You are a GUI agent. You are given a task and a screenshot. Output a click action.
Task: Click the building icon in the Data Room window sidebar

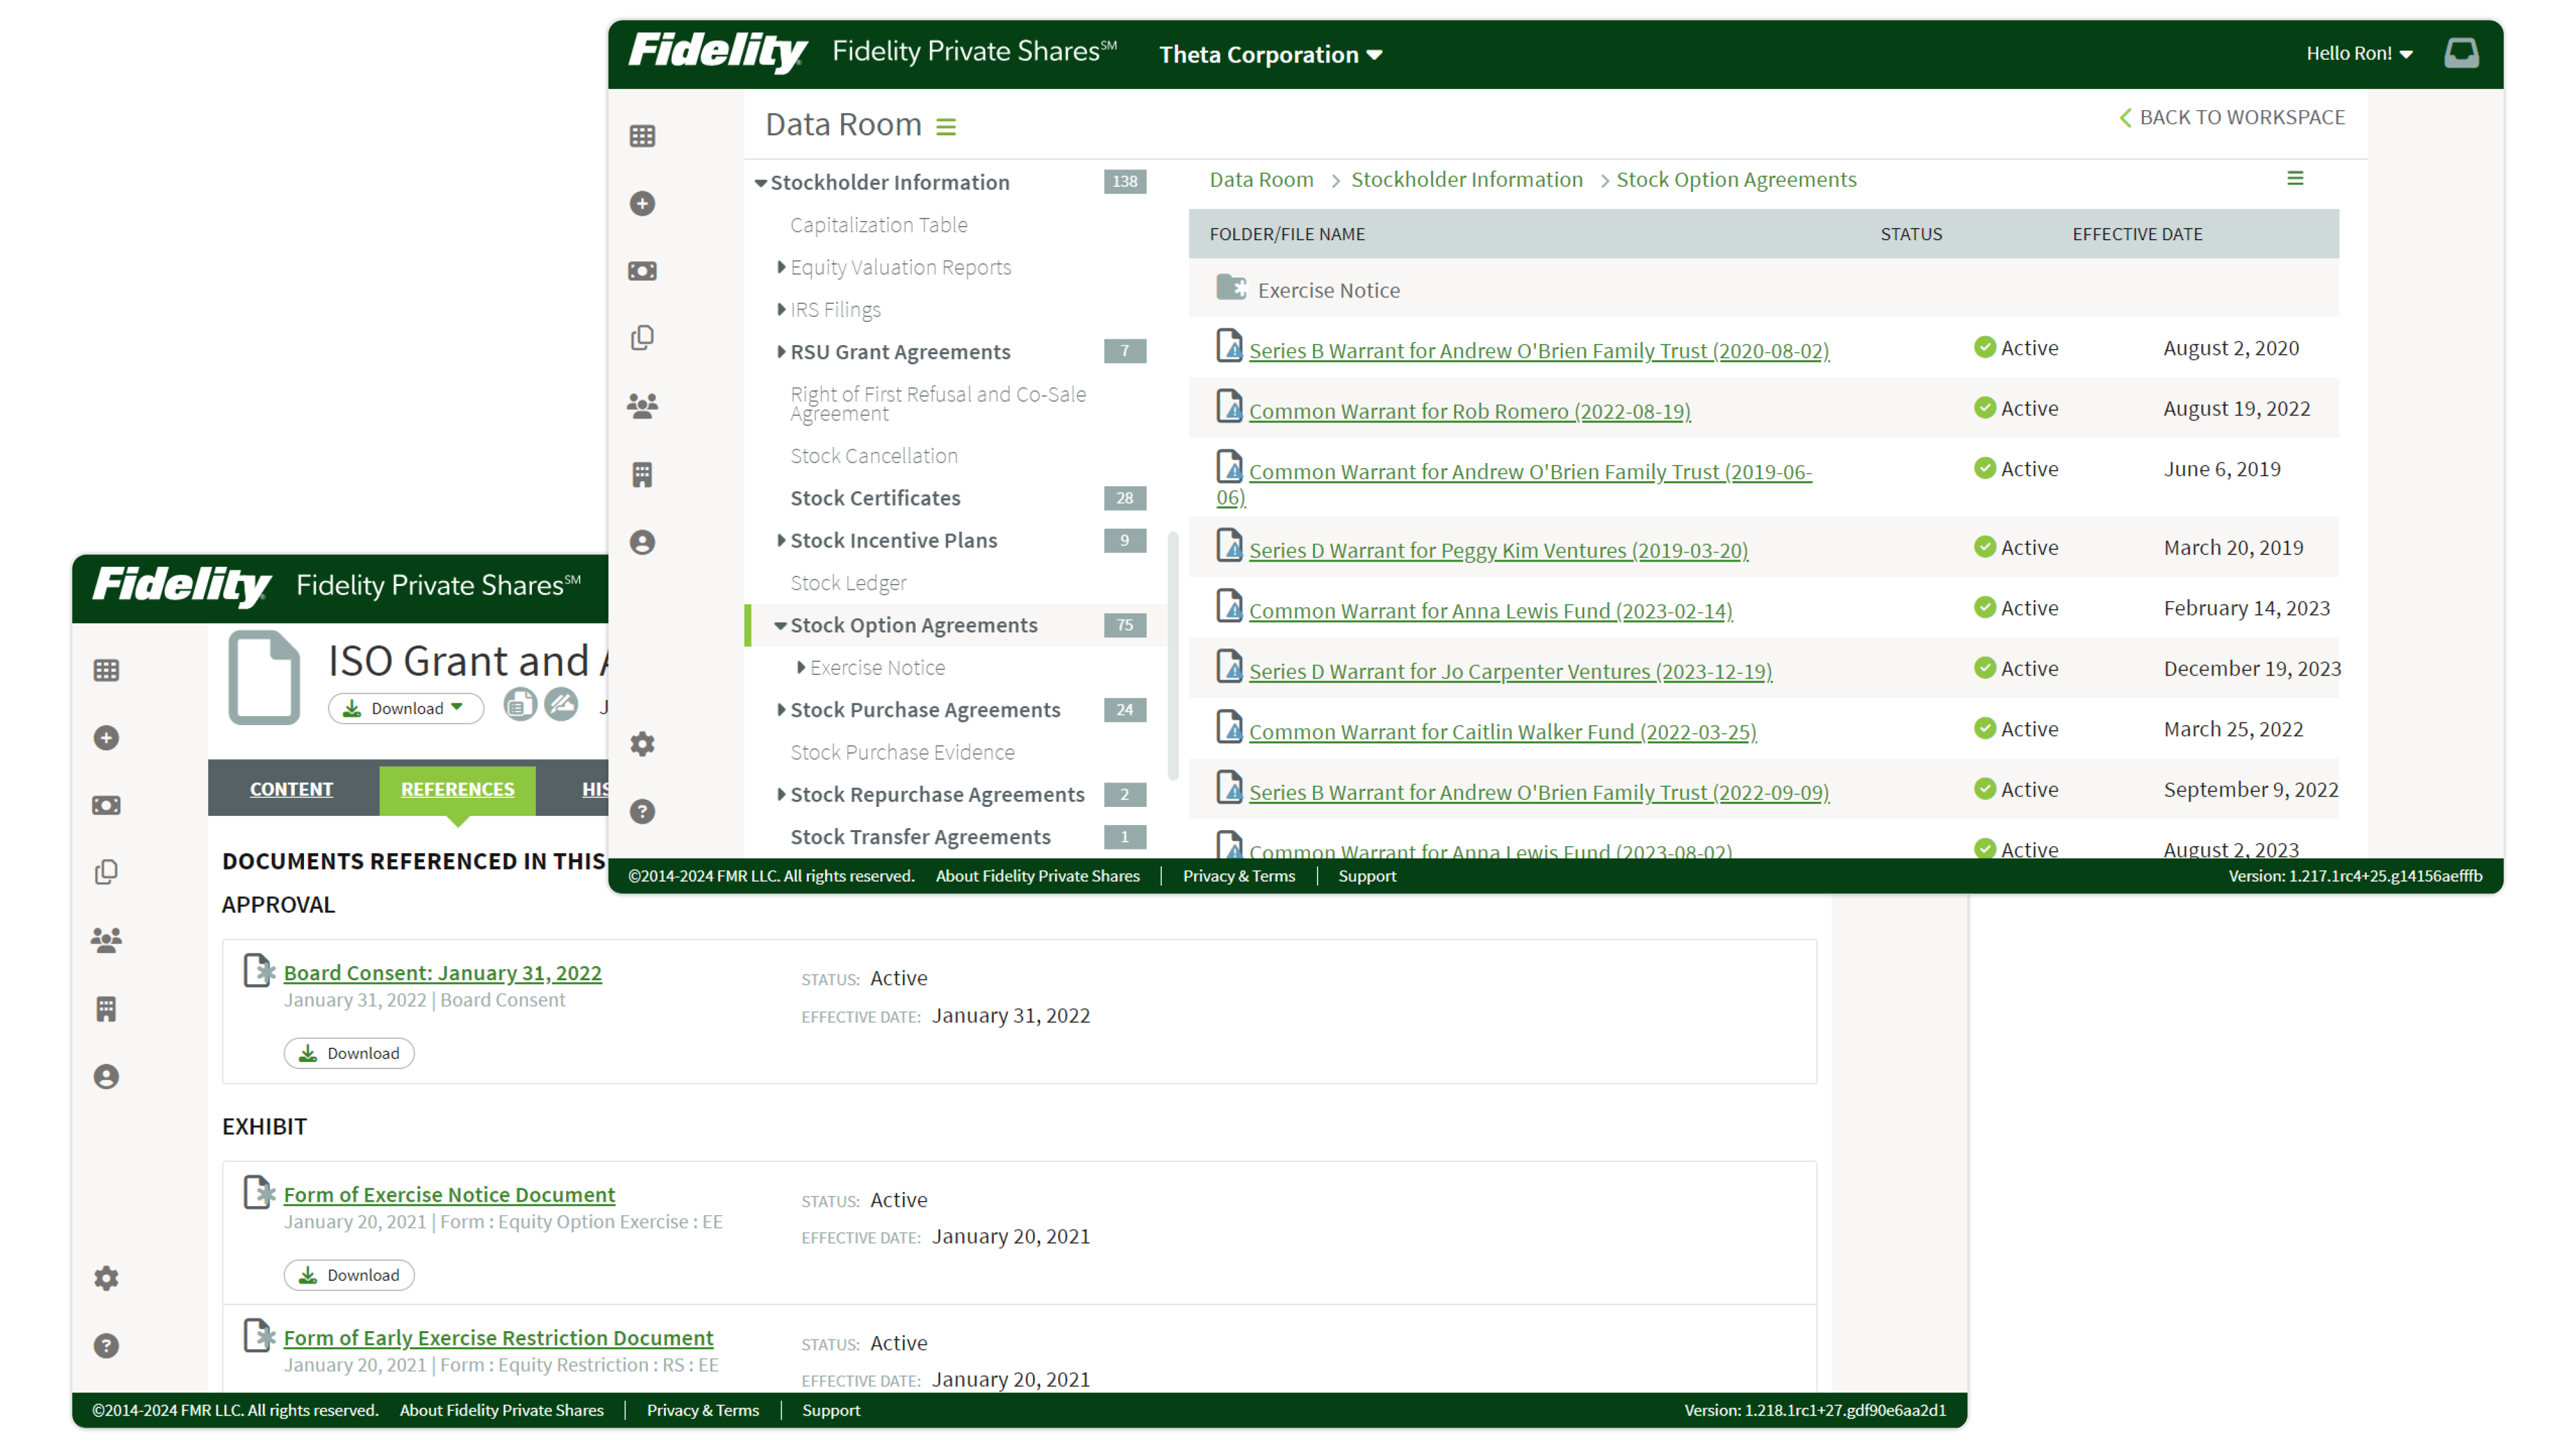click(642, 474)
